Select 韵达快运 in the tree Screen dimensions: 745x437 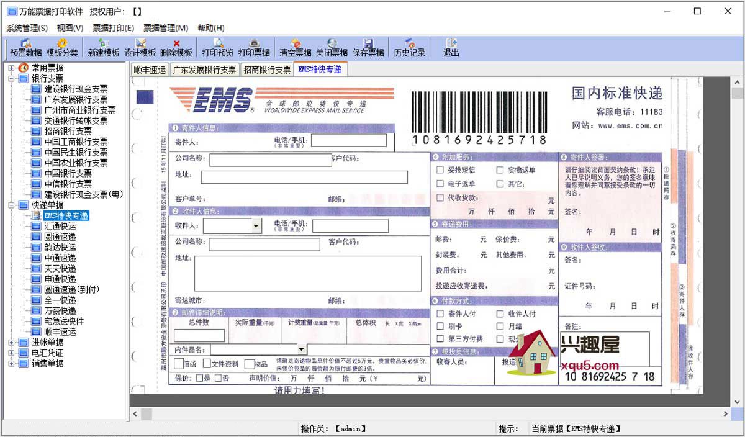[x=60, y=248]
